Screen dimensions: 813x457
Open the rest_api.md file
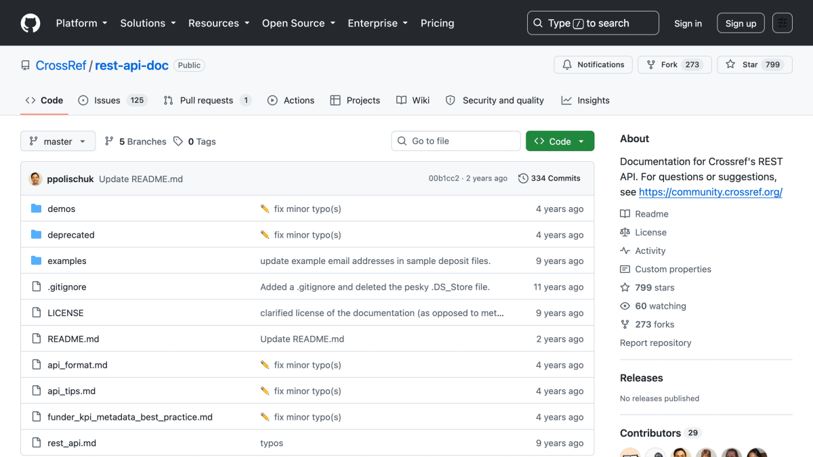pos(72,443)
